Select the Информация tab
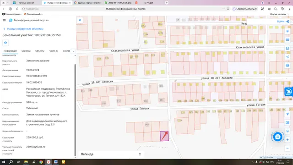The width and height of the screenshot is (293, 165). coord(10,51)
